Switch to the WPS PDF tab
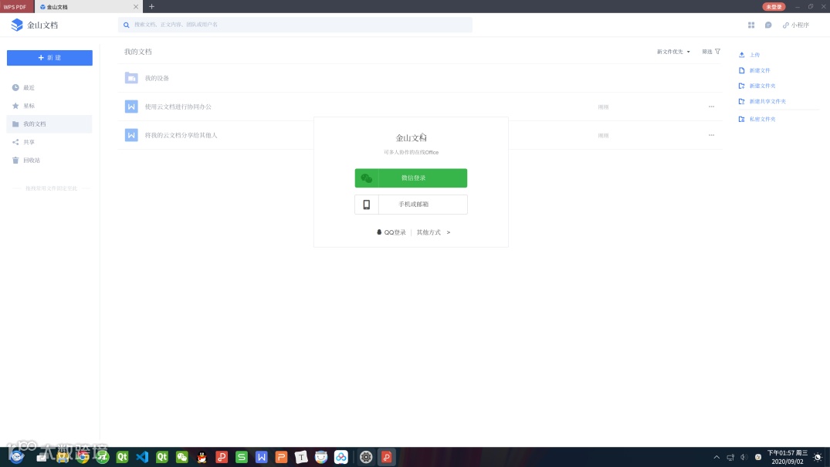This screenshot has height=467, width=830. pos(16,7)
